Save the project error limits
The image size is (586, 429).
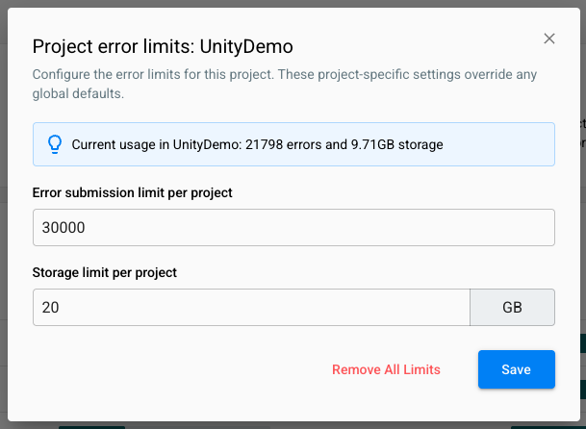click(x=516, y=369)
